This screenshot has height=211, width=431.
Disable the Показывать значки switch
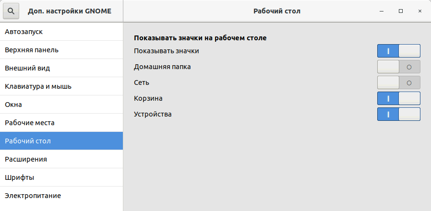point(398,51)
